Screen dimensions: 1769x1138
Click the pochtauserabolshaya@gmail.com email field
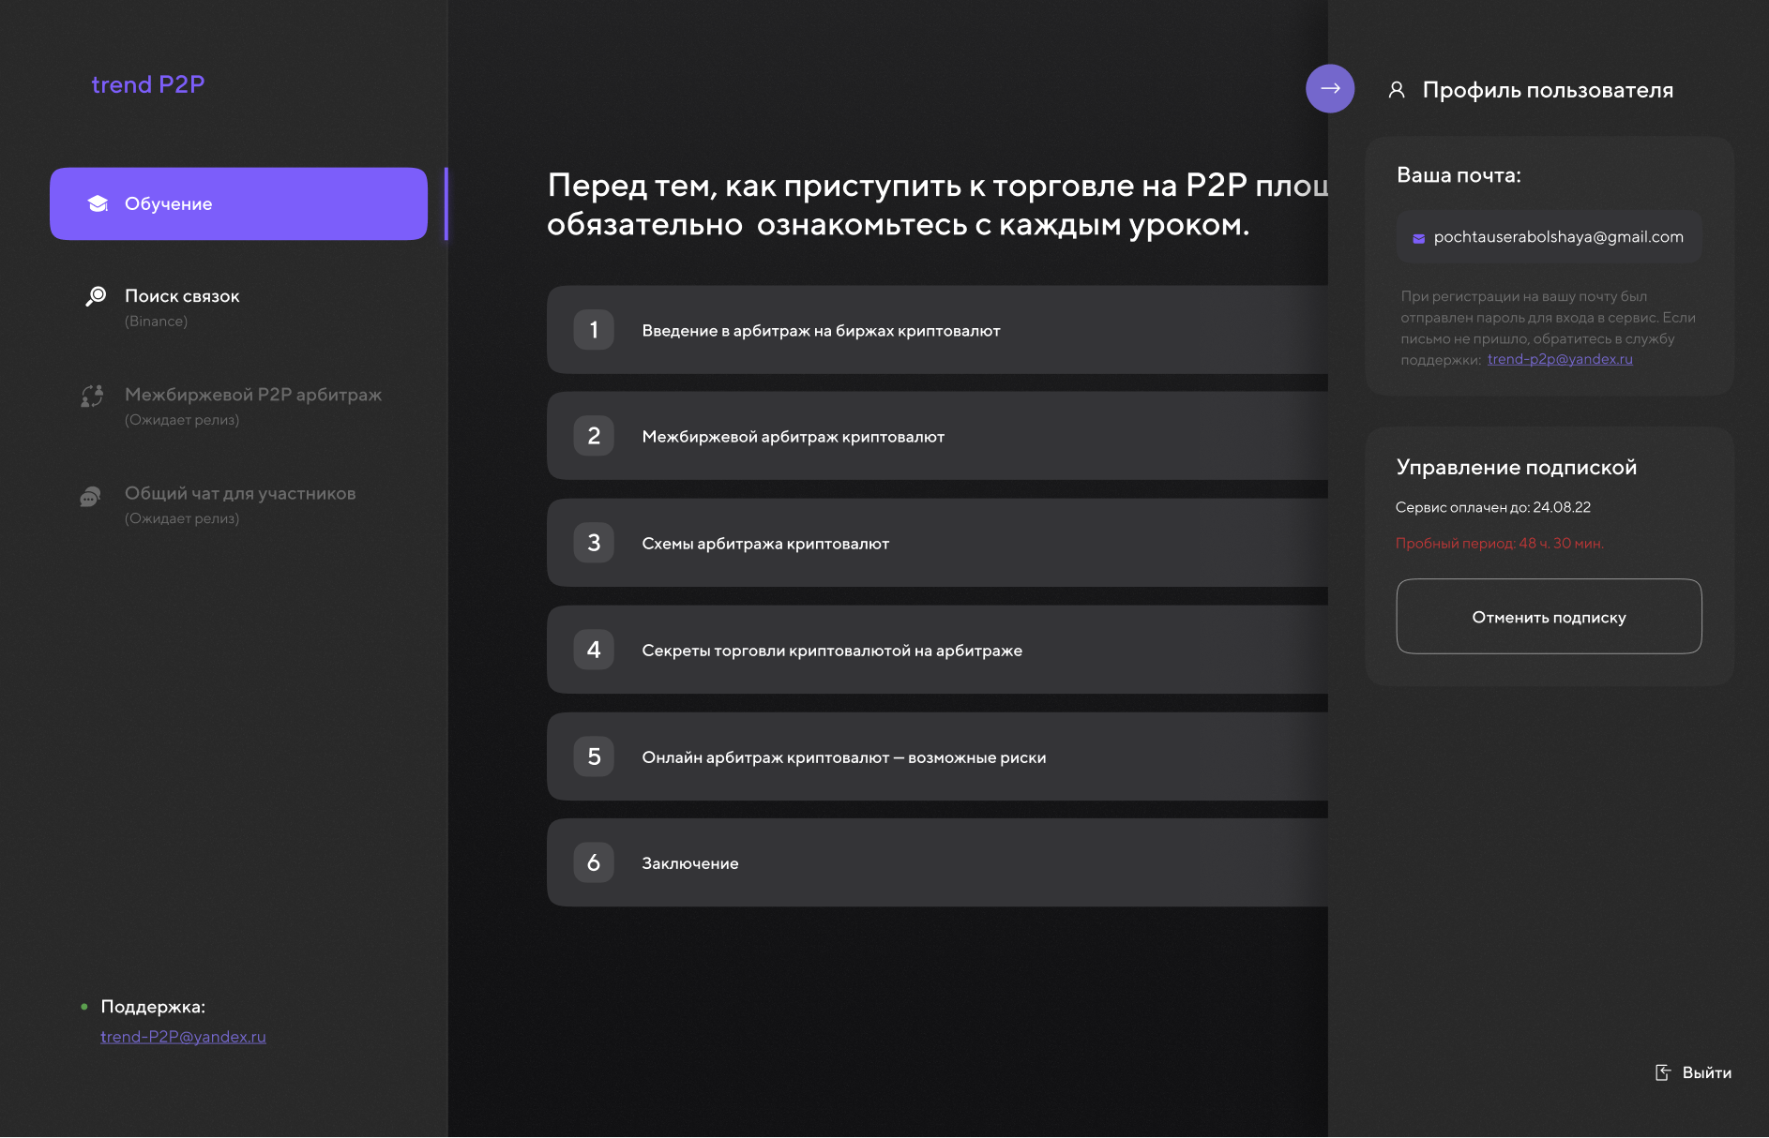click(1549, 237)
